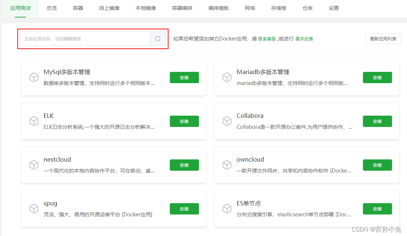Screen dimensions: 407x236
Task: Click the MySql多版本管理 title
Action: pos(67,72)
